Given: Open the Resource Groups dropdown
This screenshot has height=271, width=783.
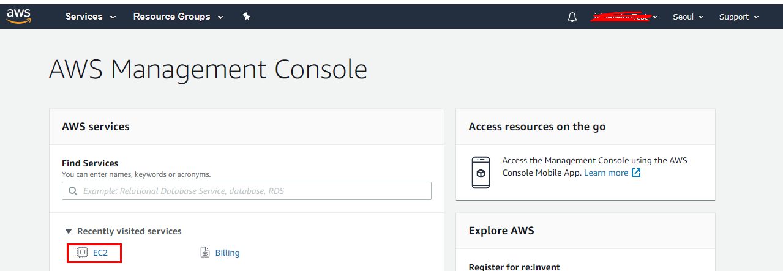Looking at the screenshot, I should pos(178,17).
